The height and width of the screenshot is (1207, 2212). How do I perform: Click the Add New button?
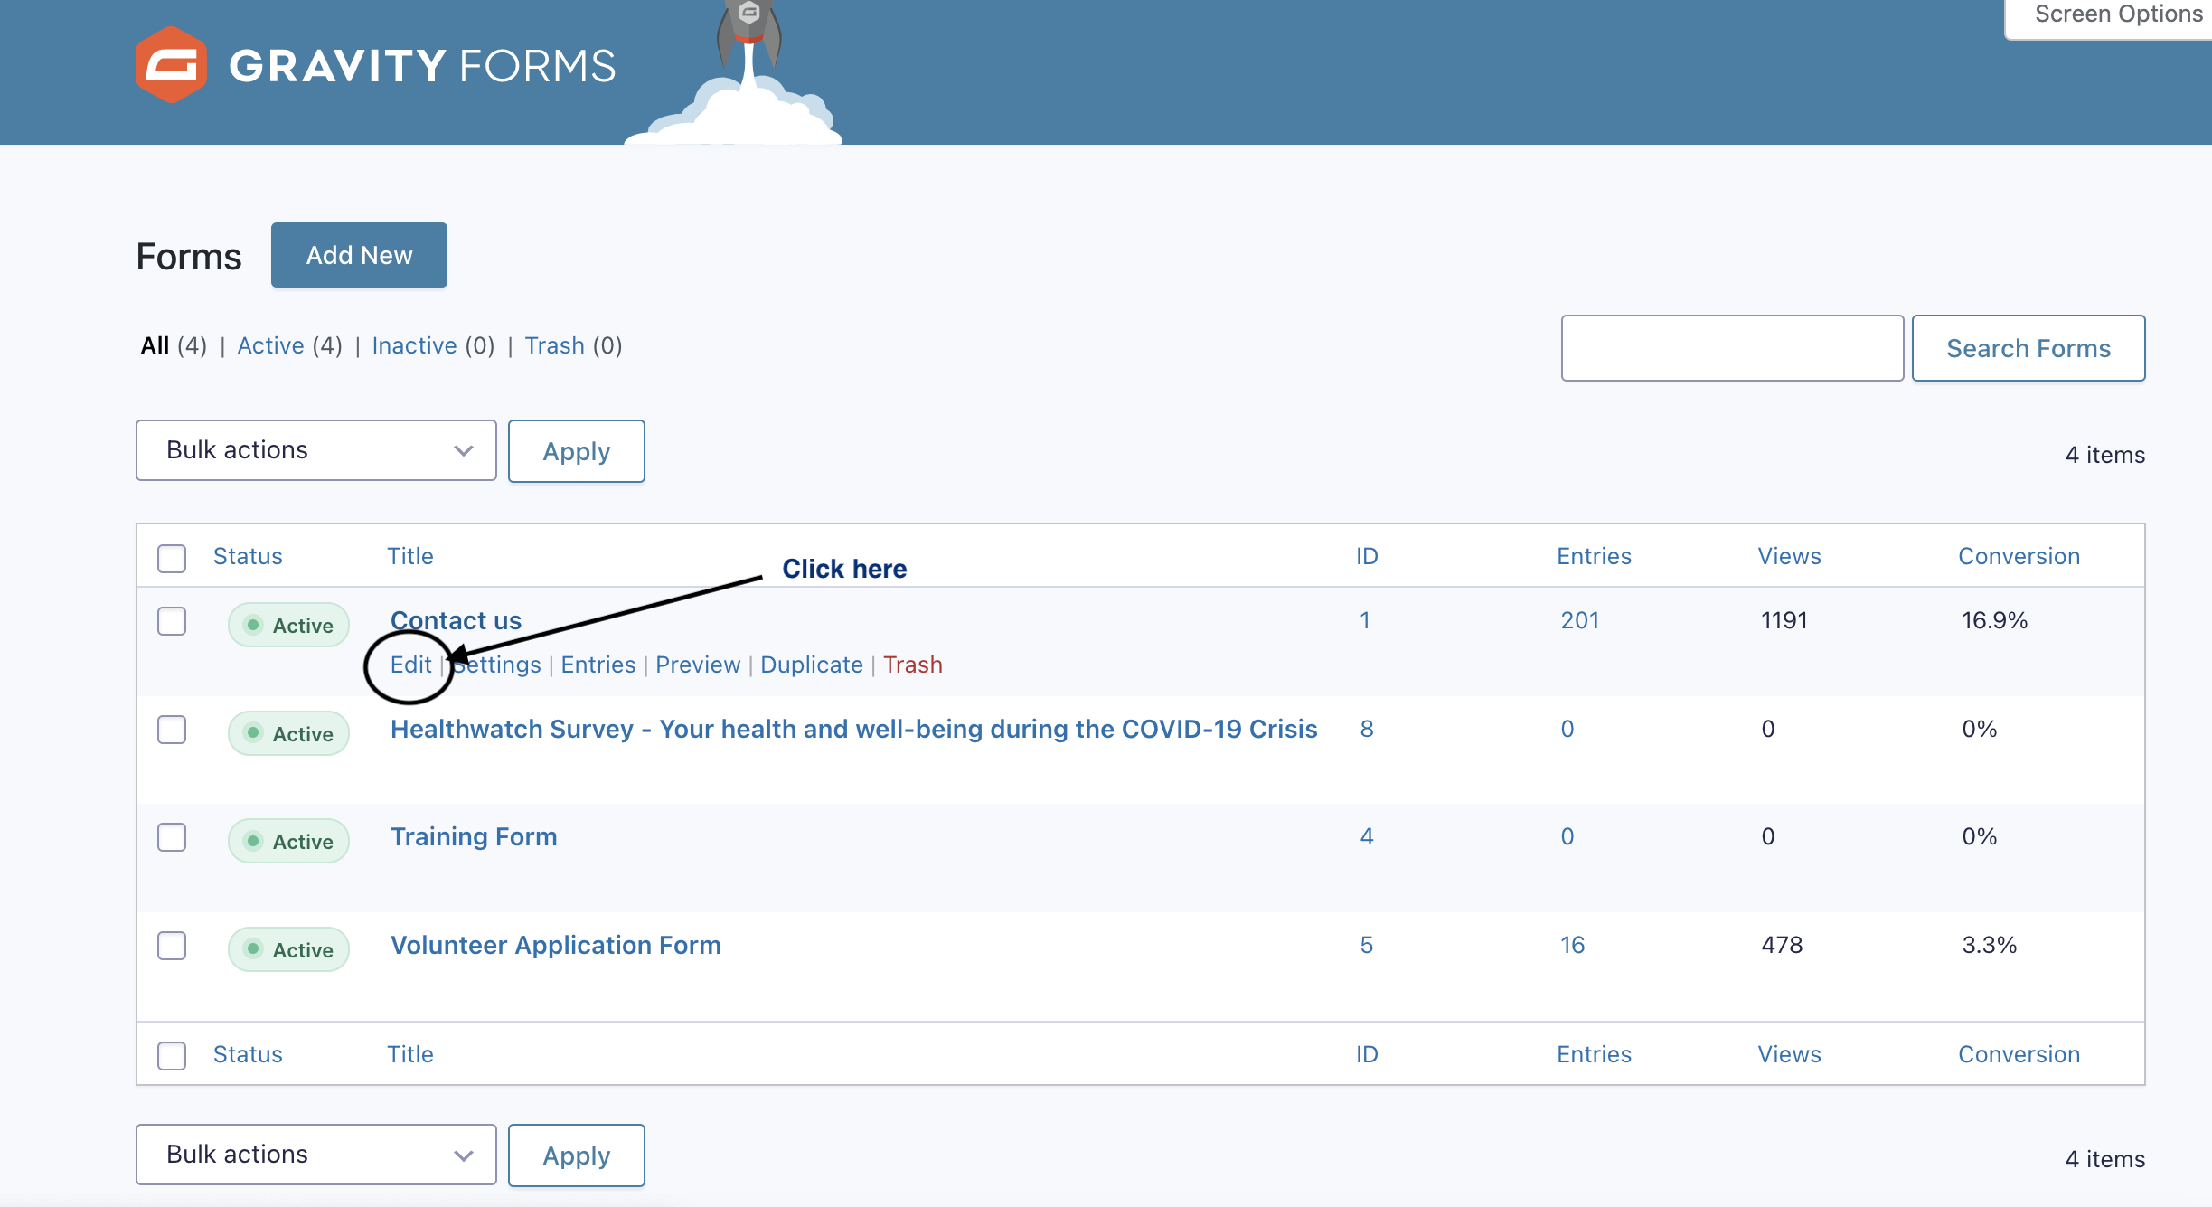coord(359,255)
